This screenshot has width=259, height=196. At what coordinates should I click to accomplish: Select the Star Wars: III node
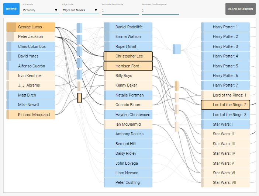point(225,144)
